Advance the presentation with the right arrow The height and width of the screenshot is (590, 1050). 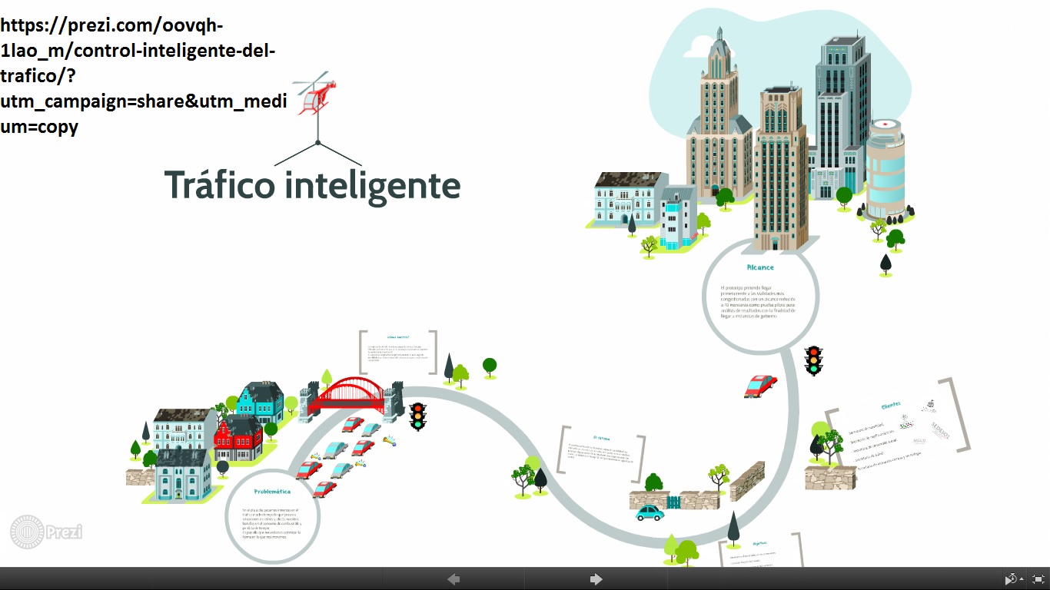click(596, 578)
